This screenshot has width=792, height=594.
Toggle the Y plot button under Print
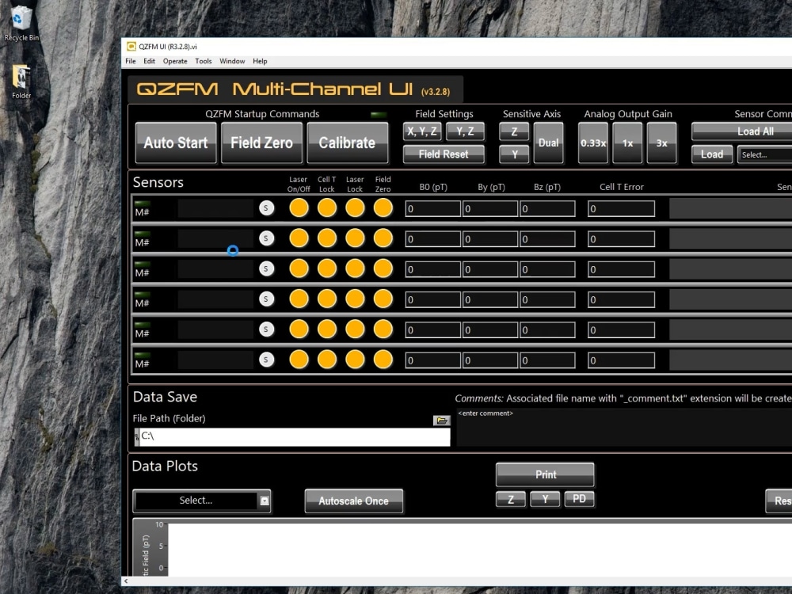coord(545,499)
